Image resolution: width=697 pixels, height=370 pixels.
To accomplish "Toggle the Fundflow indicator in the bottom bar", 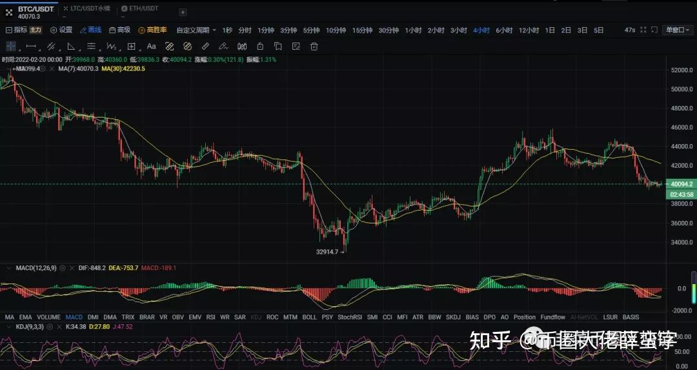I will [552, 317].
